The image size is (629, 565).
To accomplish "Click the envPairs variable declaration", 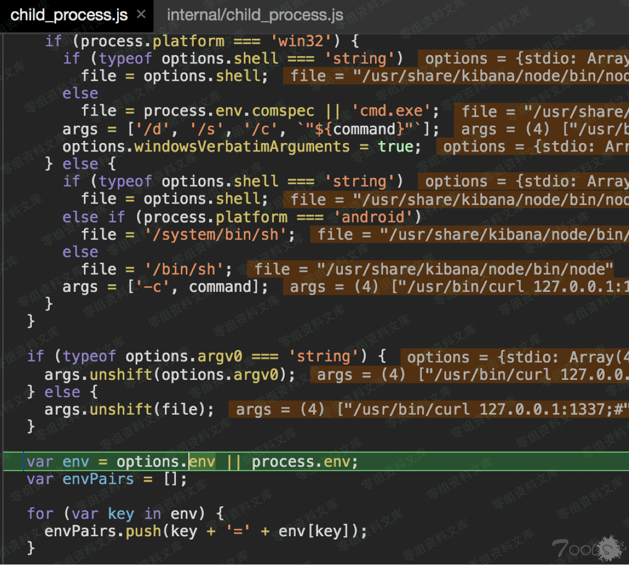I will [98, 479].
